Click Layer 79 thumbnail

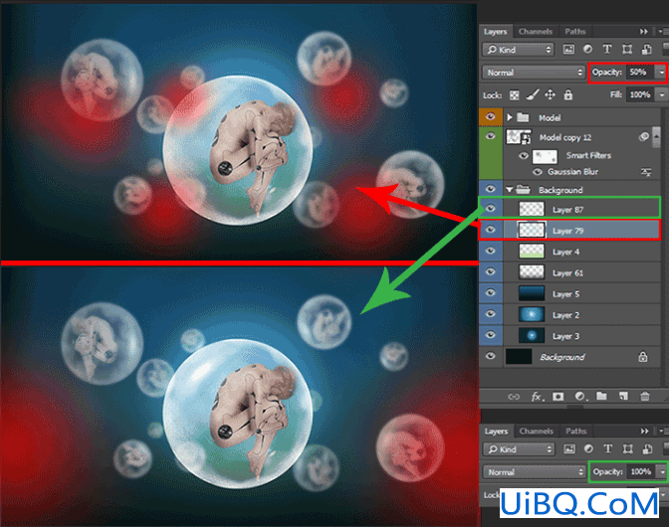pos(532,230)
